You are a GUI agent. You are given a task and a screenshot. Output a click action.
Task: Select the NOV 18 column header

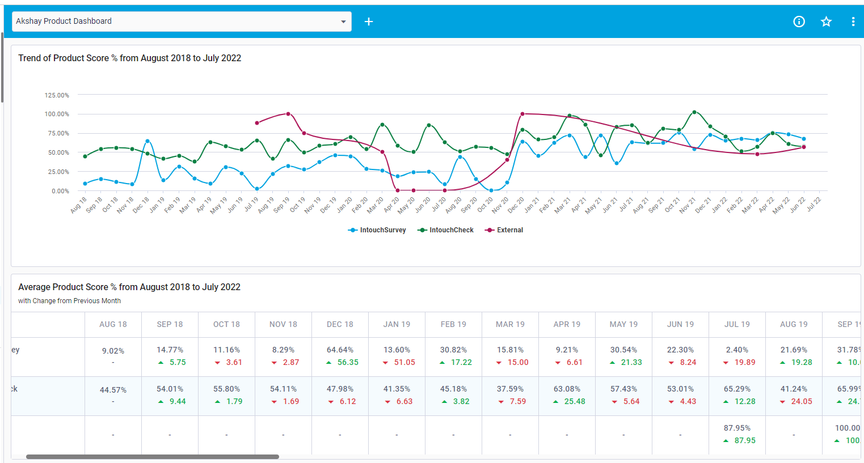tap(283, 324)
